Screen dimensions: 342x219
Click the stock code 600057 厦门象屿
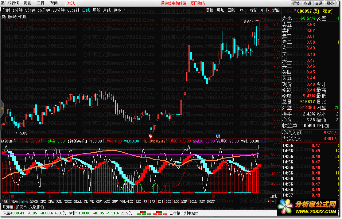coord(315,11)
